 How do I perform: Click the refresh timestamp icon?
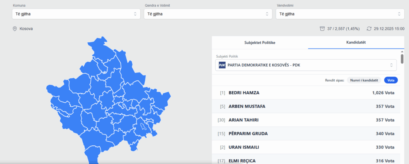(x=369, y=29)
